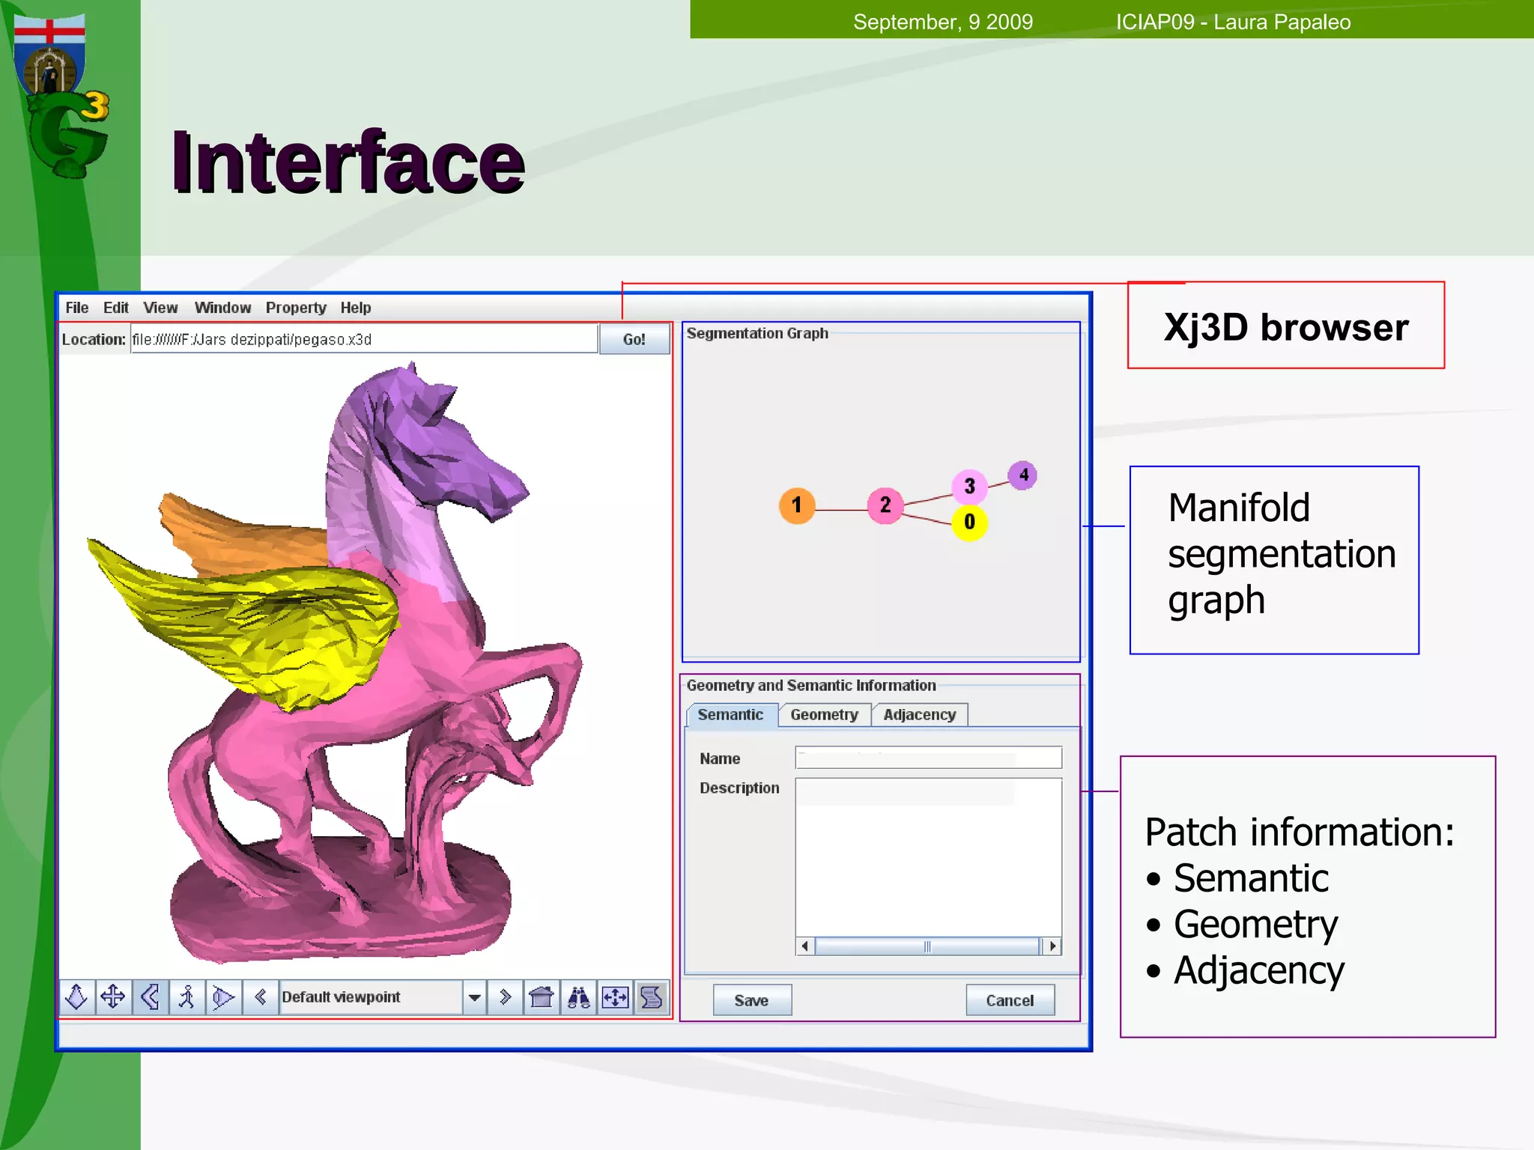This screenshot has width=1534, height=1150.
Task: Click the Home viewpoint icon
Action: 541,997
